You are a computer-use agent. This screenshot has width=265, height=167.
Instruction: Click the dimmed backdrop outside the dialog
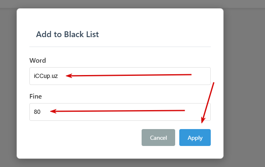(x=244, y=82)
